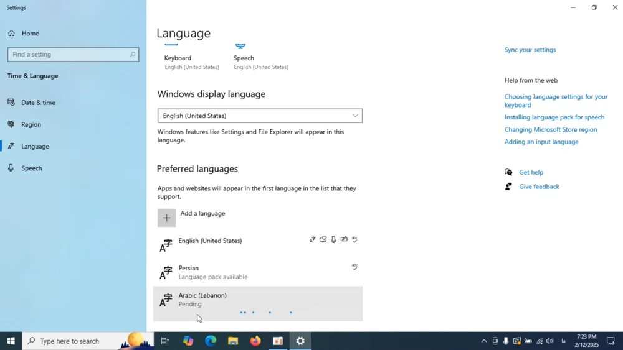This screenshot has width=623, height=350.
Task: Select the English (United States) language row
Action: [258, 244]
